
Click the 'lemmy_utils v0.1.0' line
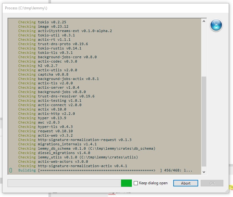click(78, 157)
